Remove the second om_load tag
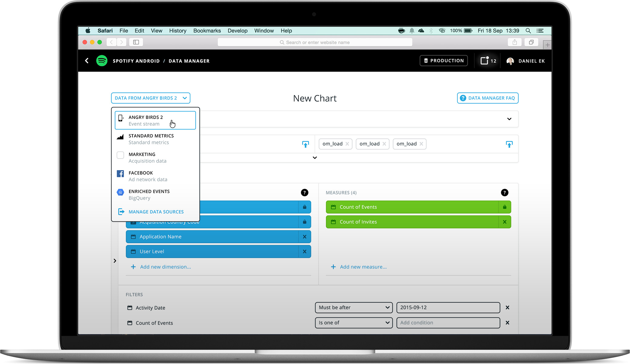630x364 pixels. 384,144
